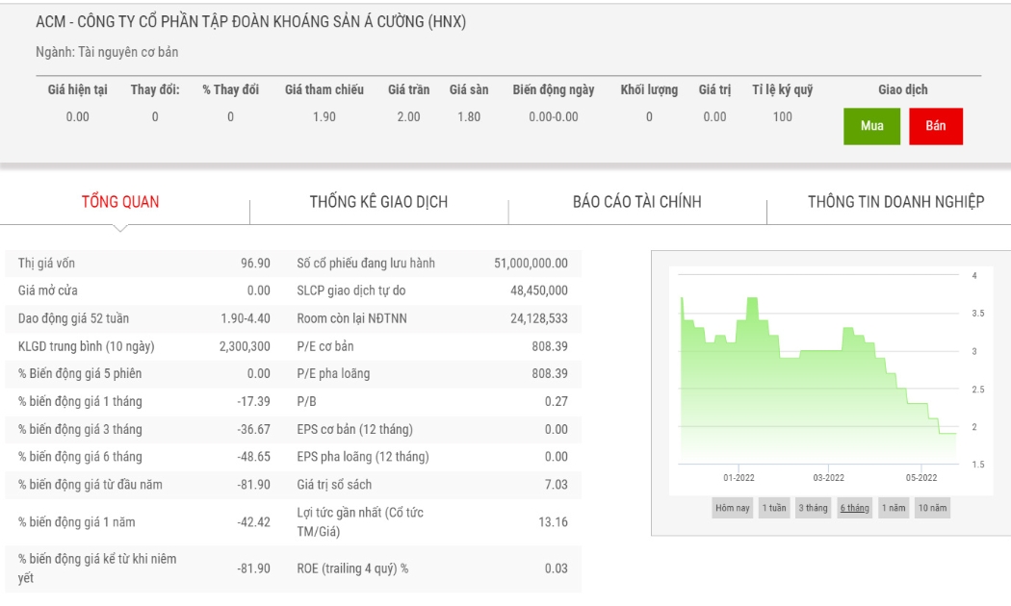Viewport: 1011px width, 606px height.
Task: Click the SLCP giao dịch tự do value 48,450,000
Action: pyautogui.click(x=539, y=290)
